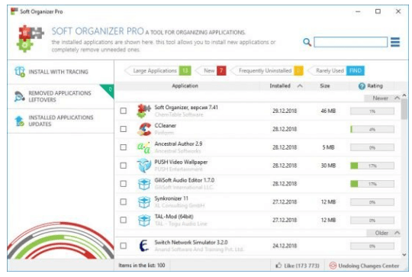Open Removed Applications Leftovers section
Viewport: 412px width, 277px height.
61,96
